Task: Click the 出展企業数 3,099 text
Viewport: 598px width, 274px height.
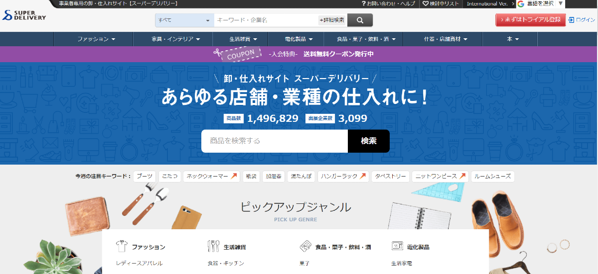Action: pos(336,118)
